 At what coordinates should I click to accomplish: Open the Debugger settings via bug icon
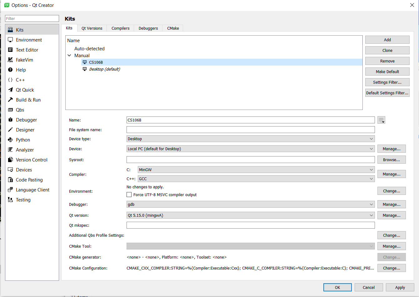click(x=10, y=120)
